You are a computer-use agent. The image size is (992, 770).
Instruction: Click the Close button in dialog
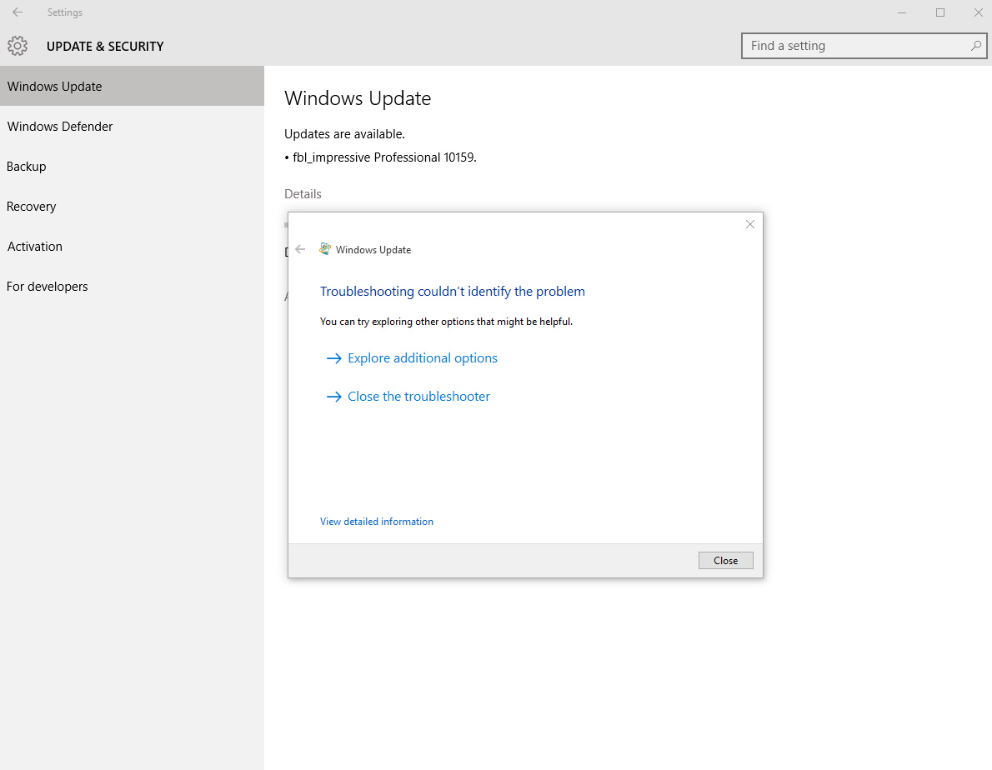[725, 561]
